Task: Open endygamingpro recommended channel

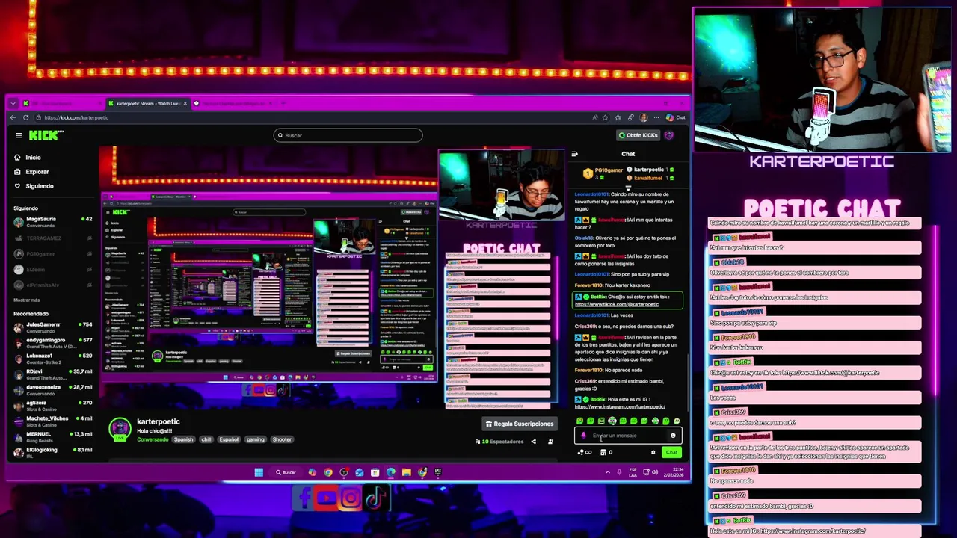Action: point(52,343)
